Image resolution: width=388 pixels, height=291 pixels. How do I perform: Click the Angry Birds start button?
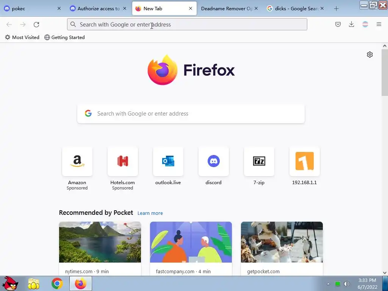(10, 283)
